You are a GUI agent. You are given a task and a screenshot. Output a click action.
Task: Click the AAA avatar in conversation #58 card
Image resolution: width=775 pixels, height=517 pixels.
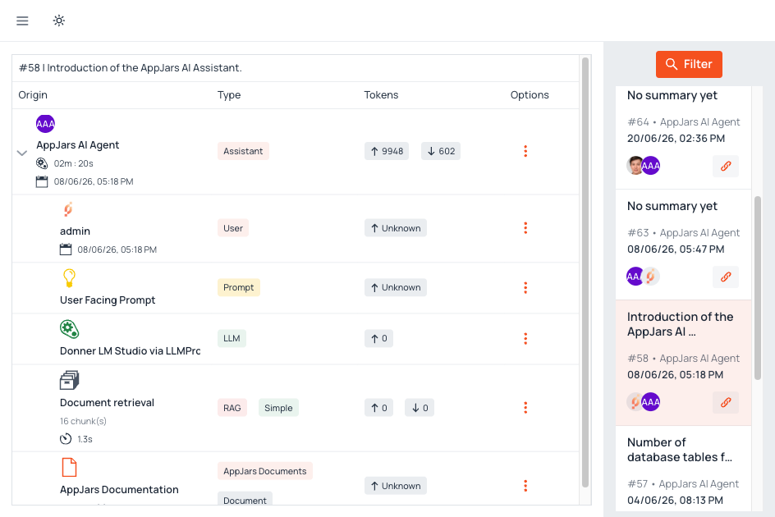click(650, 402)
